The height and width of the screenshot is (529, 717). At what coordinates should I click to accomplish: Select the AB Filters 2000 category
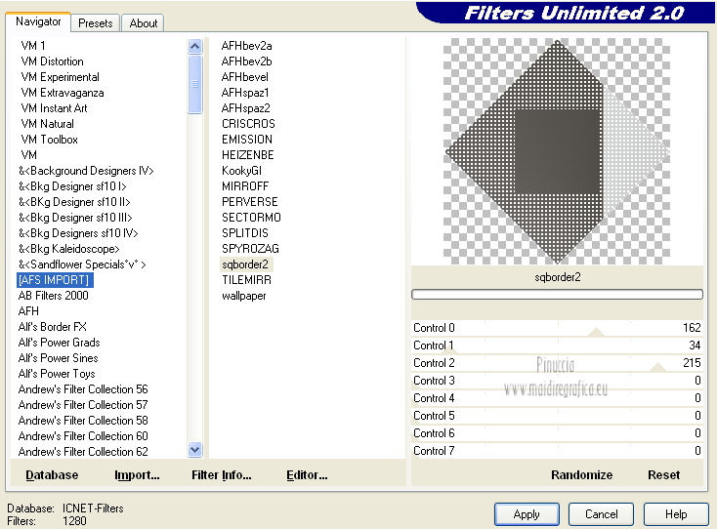click(x=54, y=296)
